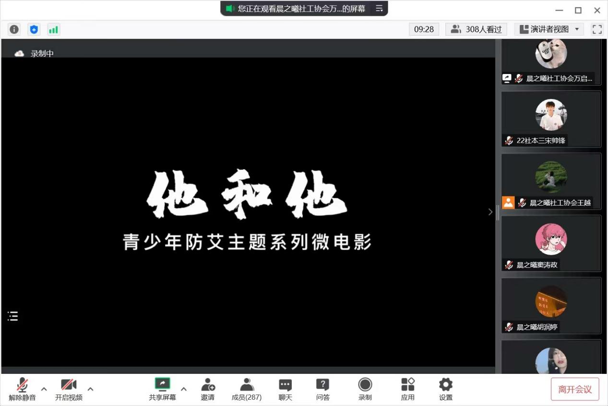Click the meeting info icon

[x=14, y=29]
